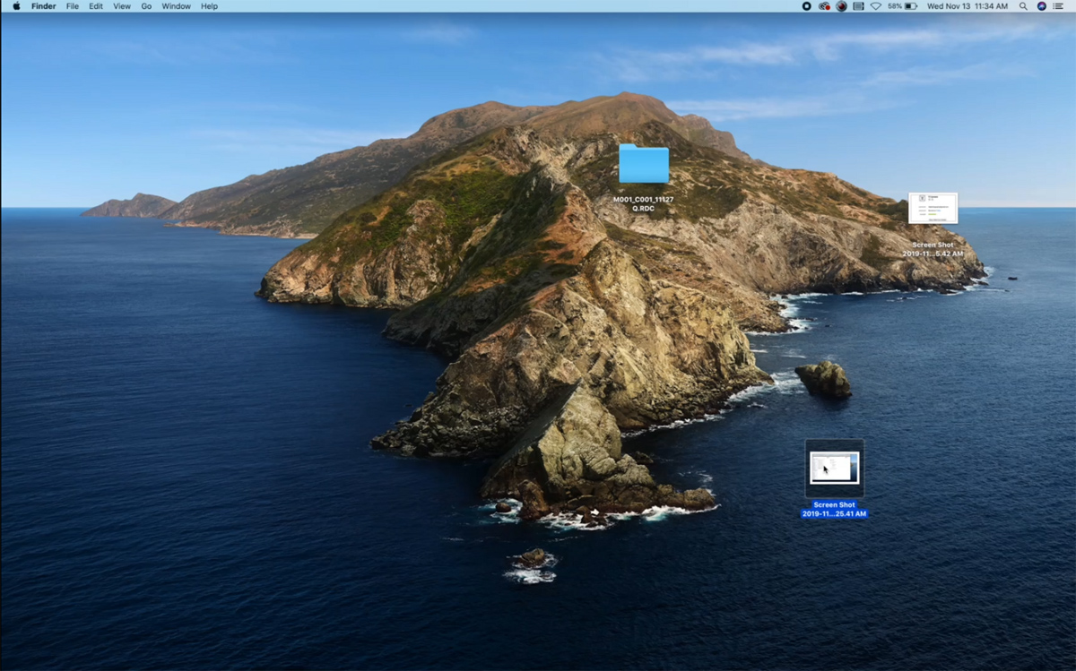The height and width of the screenshot is (671, 1076).
Task: Select the Screen Shot 5.42 AM thumbnail
Action: tap(933, 208)
